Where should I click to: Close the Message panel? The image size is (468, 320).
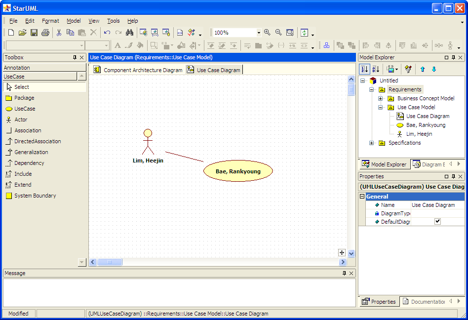(351, 273)
